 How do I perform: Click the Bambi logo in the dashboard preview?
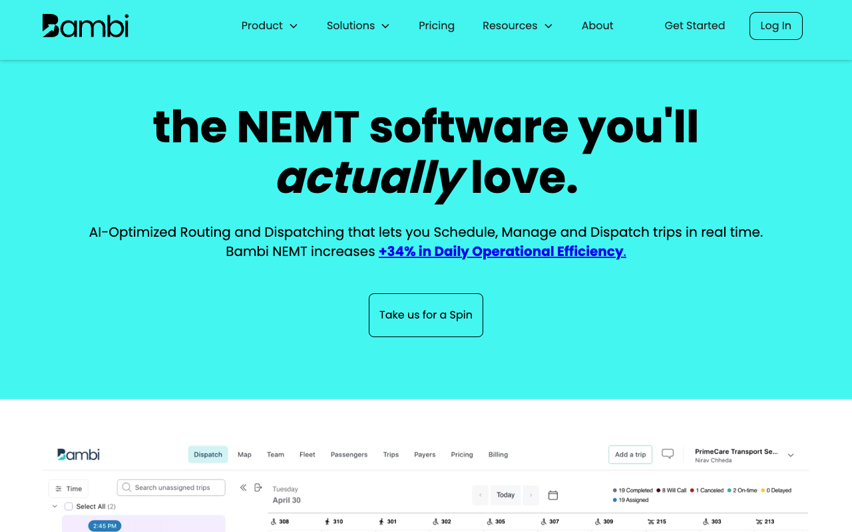point(78,454)
